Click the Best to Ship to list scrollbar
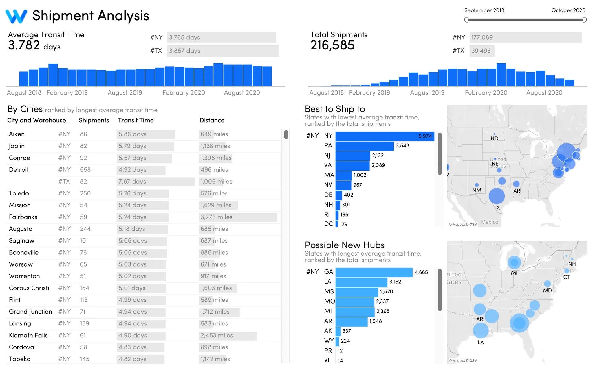 click(440, 154)
